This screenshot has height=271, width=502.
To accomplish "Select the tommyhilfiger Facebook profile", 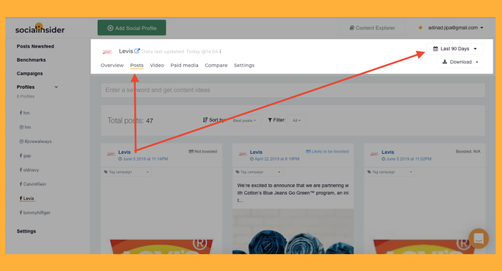I will click(35, 213).
